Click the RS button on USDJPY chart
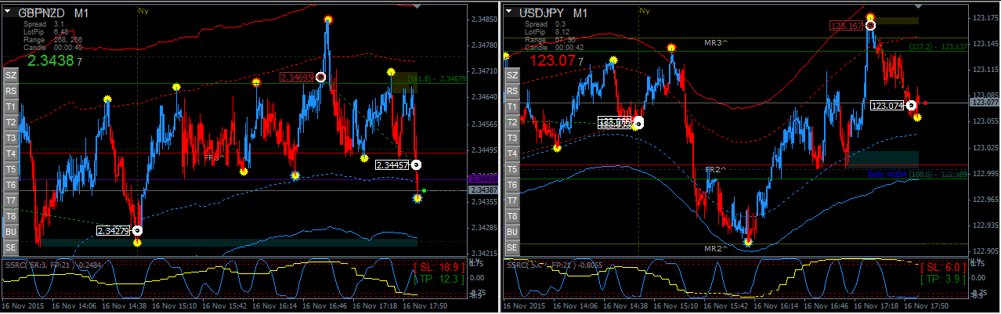This screenshot has width=1001, height=314. (512, 91)
